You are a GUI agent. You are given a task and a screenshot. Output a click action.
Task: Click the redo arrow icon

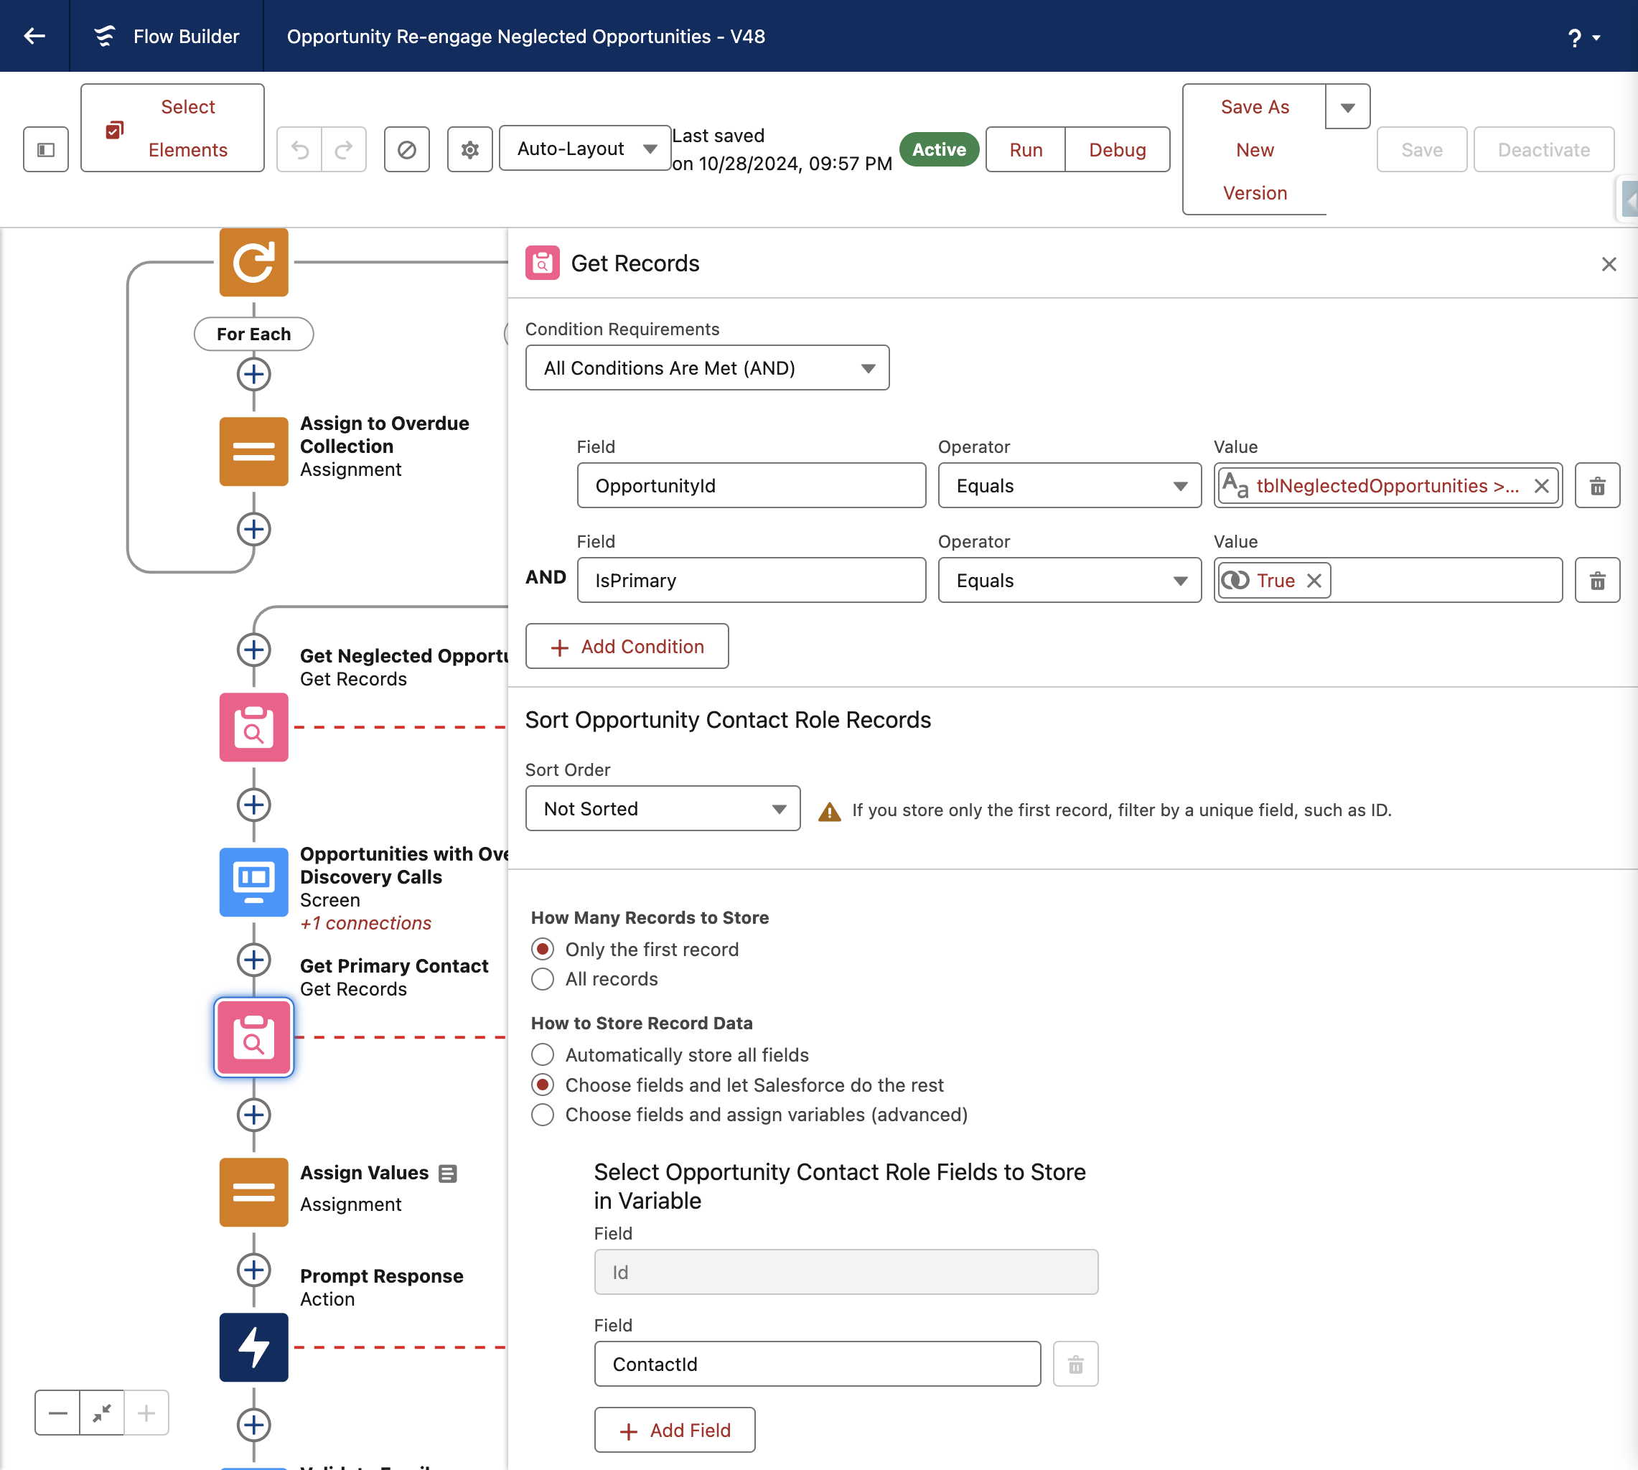pyautogui.click(x=344, y=149)
